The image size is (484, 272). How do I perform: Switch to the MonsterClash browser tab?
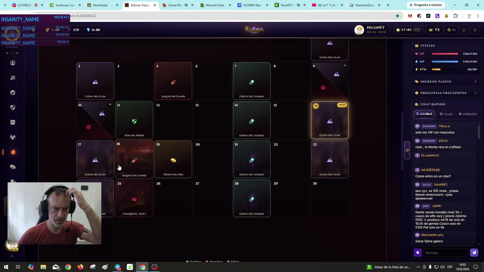(x=214, y=5)
